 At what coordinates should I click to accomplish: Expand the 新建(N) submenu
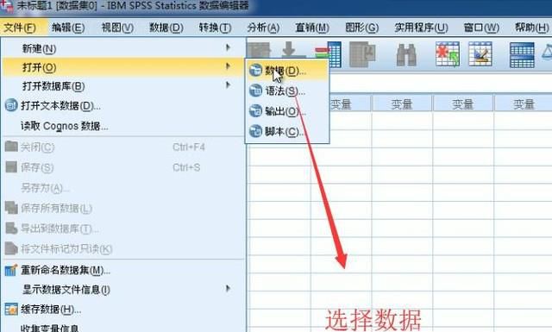pyautogui.click(x=123, y=48)
